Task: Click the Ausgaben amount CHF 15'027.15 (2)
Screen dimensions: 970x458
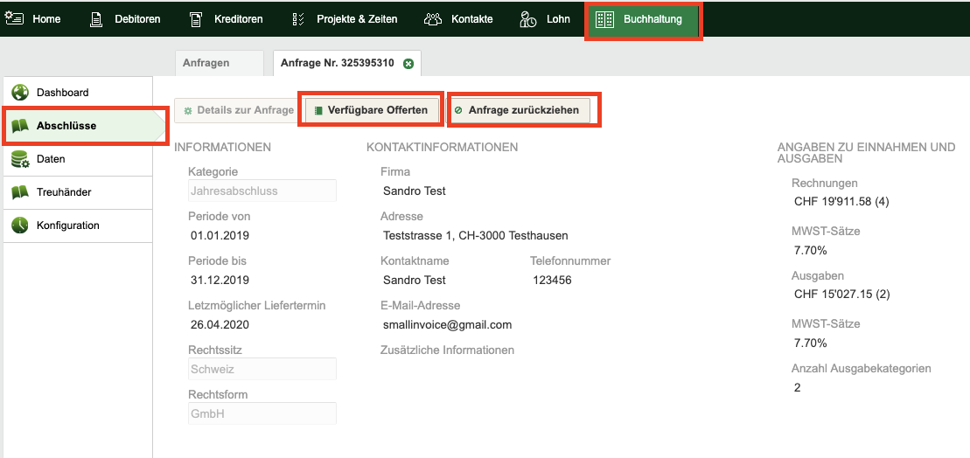Action: coord(842,294)
